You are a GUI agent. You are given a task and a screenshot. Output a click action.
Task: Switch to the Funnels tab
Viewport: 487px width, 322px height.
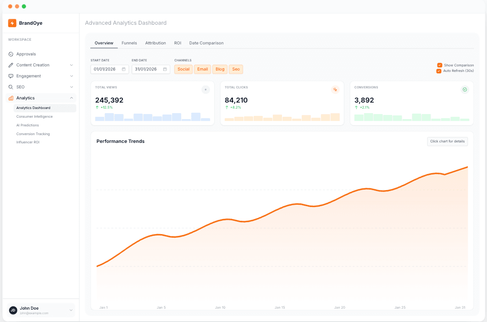pos(129,43)
